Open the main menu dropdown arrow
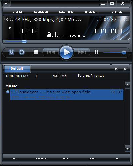Screen dimensions: 133x166 click(x=6, y=3)
